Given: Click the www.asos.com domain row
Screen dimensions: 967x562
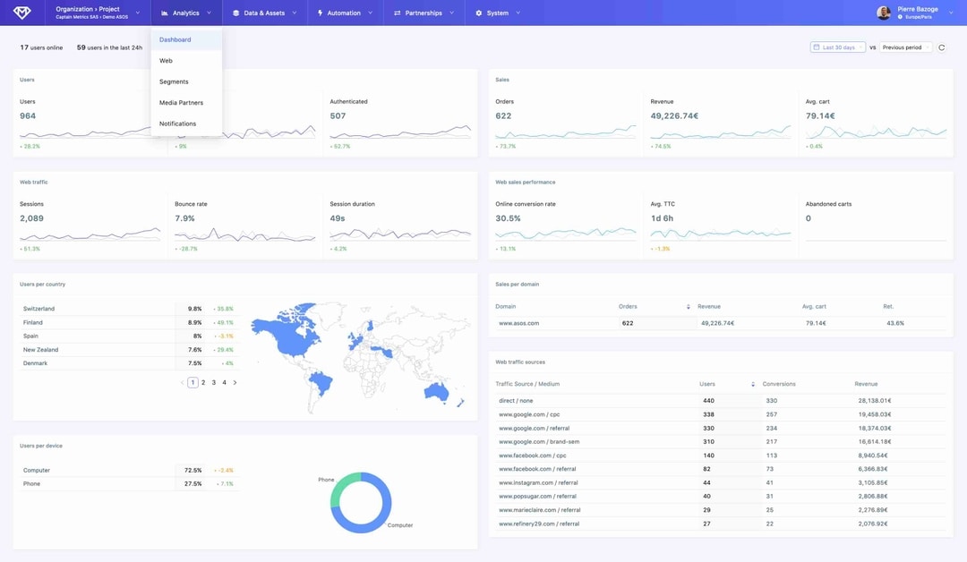Looking at the screenshot, I should pyautogui.click(x=519, y=323).
